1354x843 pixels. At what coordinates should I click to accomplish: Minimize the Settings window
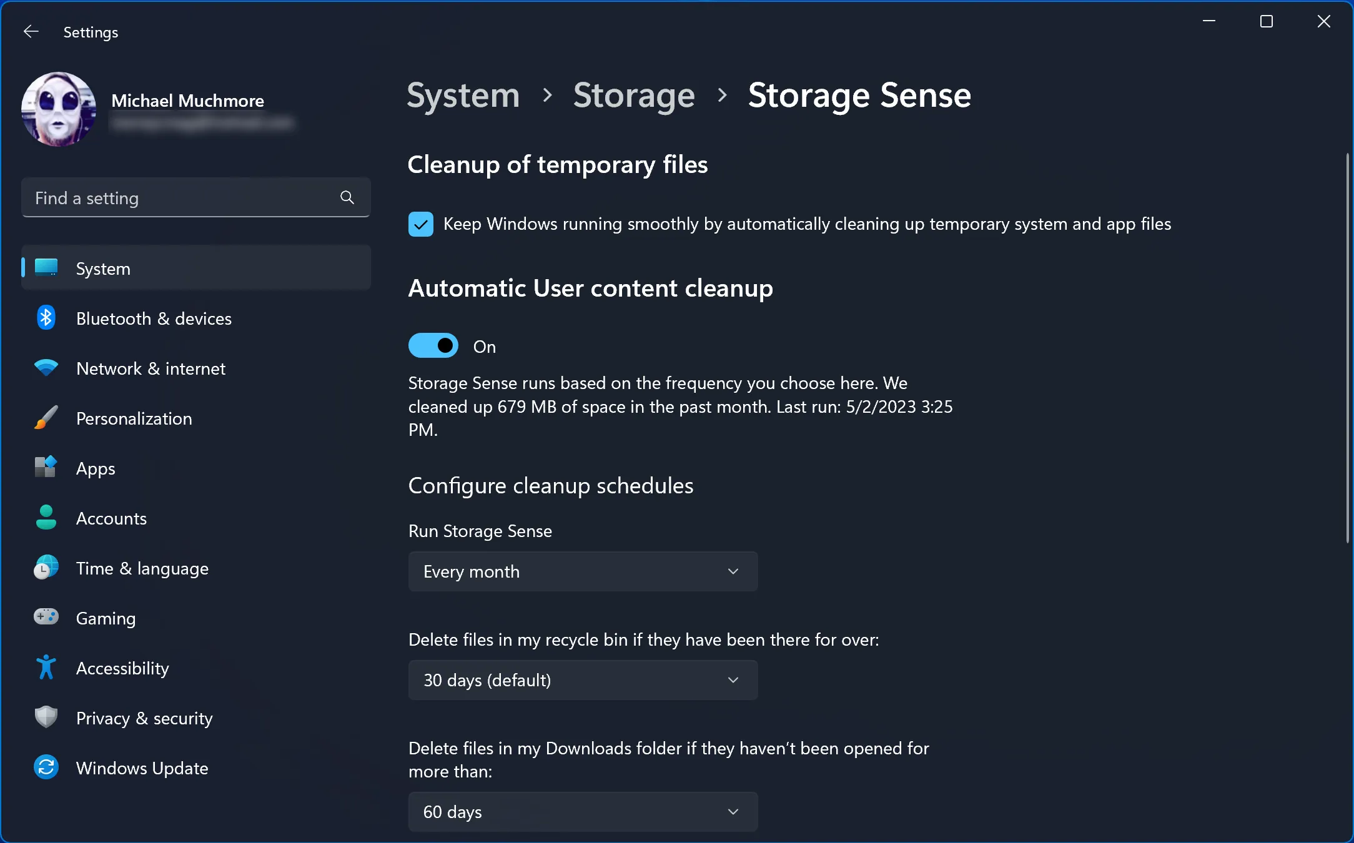click(1209, 21)
